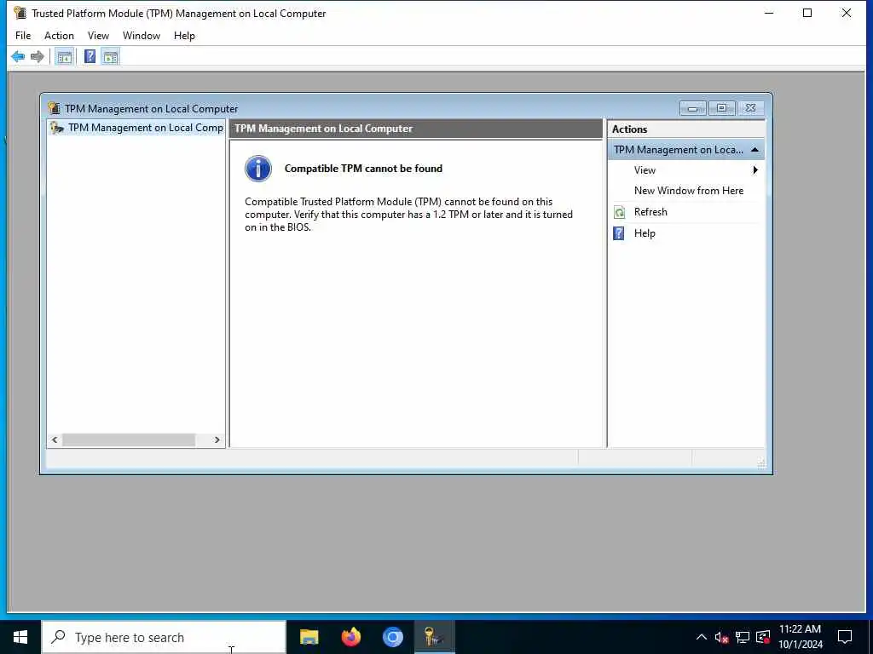The width and height of the screenshot is (873, 654).
Task: Go back with the blue Back arrow
Action: 18,56
